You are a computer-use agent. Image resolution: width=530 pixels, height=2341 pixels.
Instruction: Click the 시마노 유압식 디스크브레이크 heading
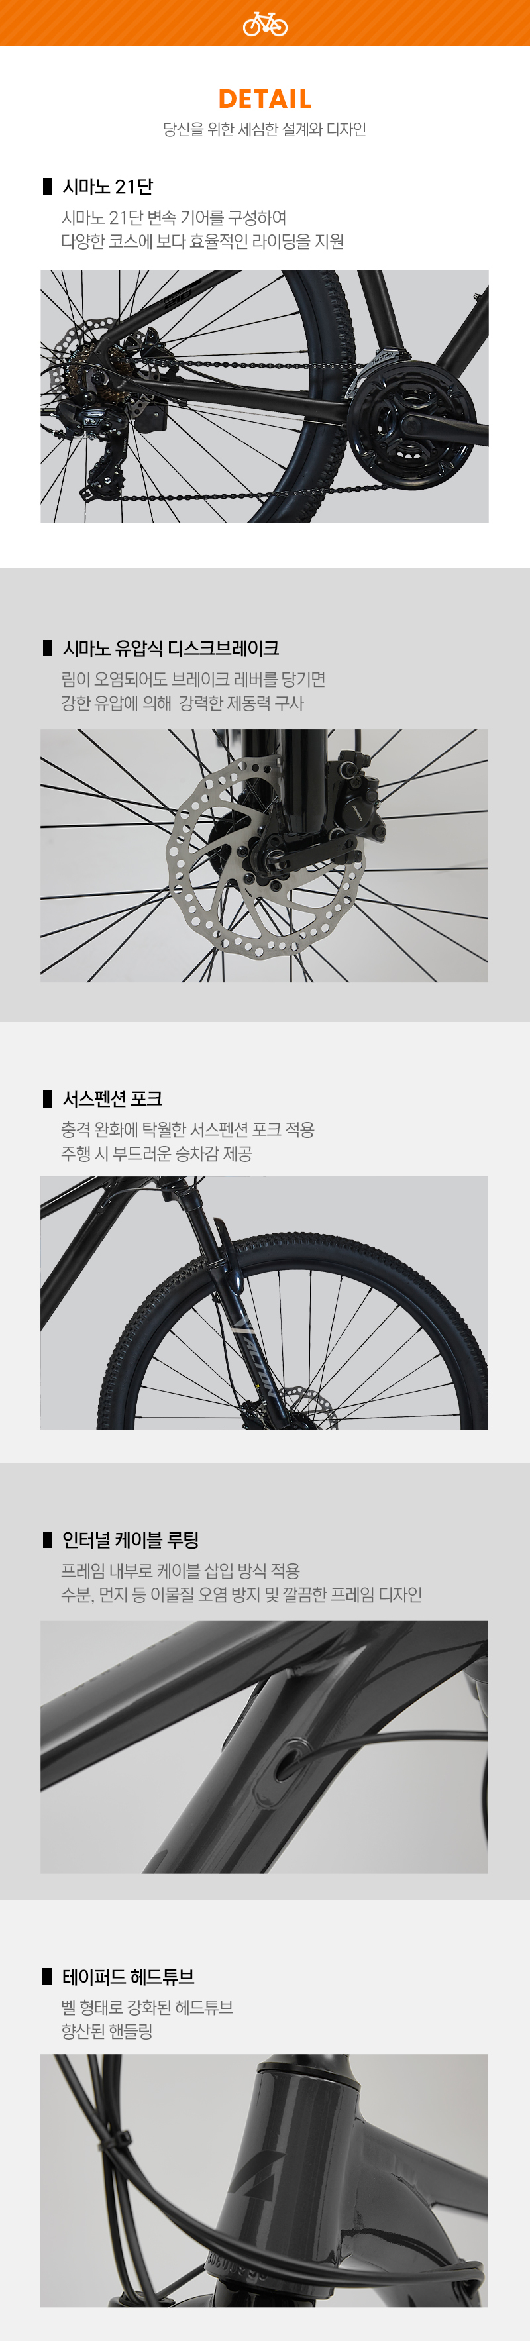coord(171,649)
